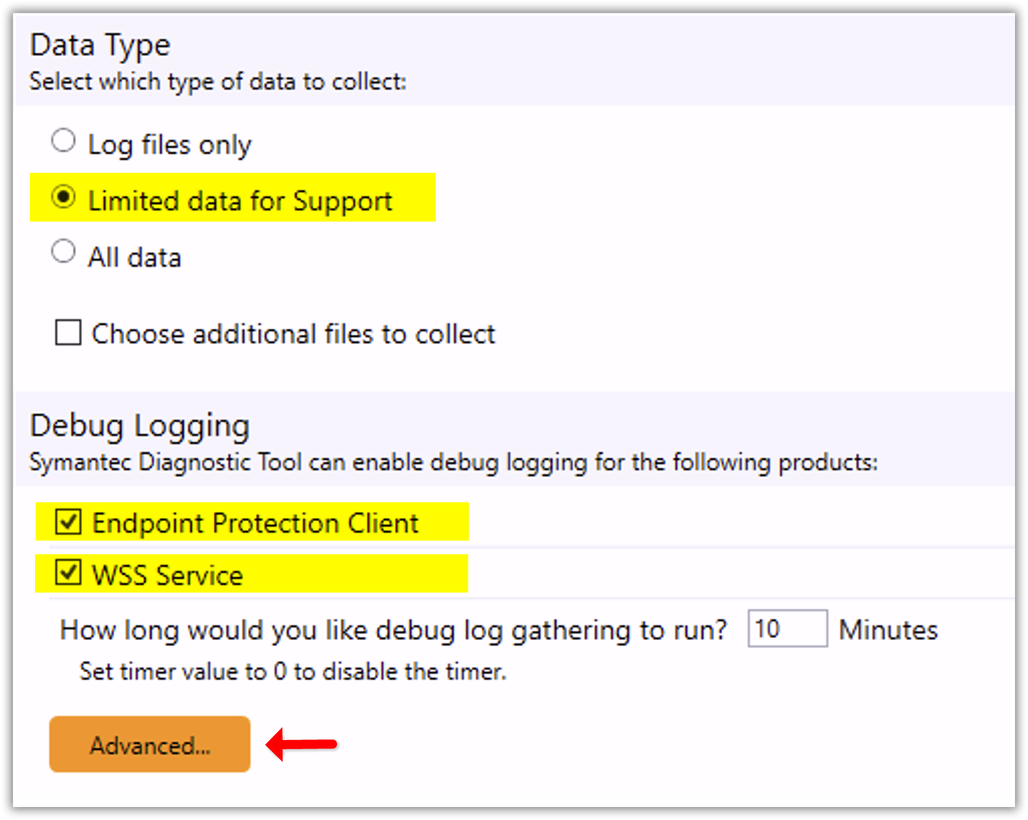Click the 'Limited data for Support' label text
The width and height of the screenshot is (1028, 820).
(x=240, y=201)
